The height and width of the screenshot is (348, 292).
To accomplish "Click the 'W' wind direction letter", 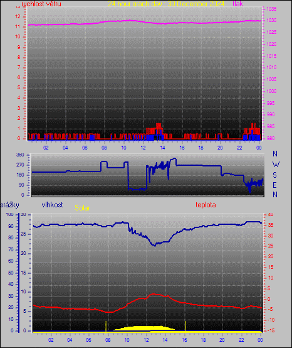I will (276, 165).
